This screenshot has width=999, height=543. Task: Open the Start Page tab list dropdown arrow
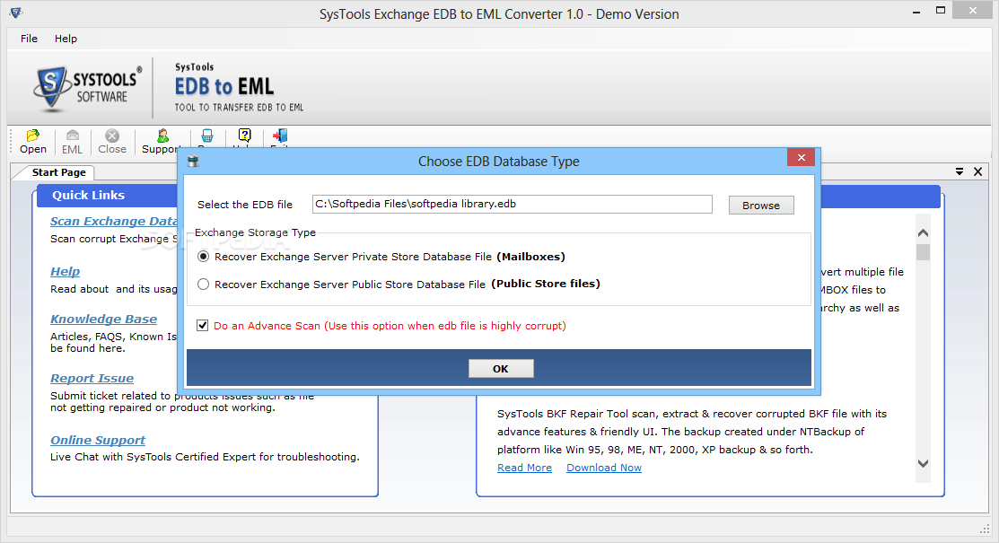click(x=959, y=171)
